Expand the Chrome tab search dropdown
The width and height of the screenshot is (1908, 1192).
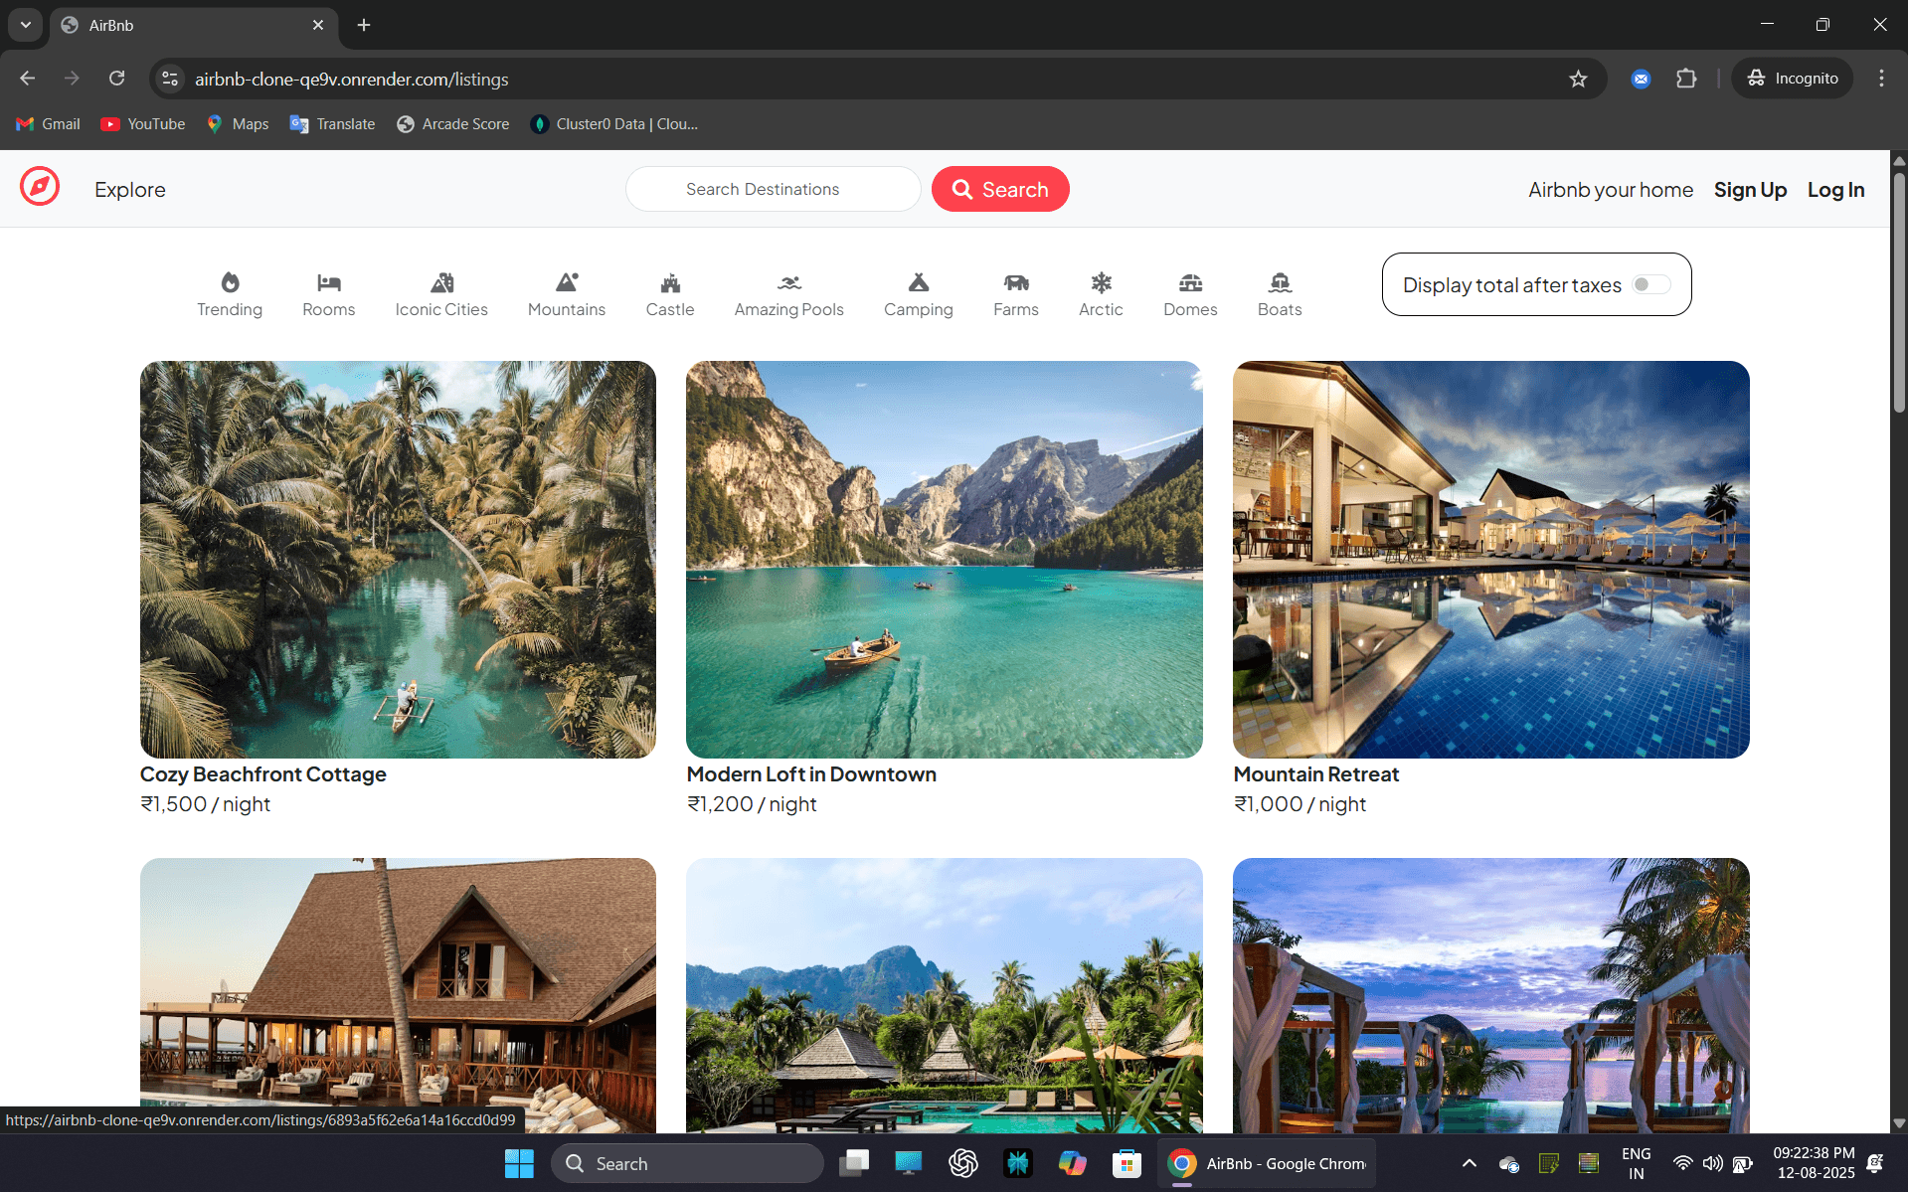(25, 25)
